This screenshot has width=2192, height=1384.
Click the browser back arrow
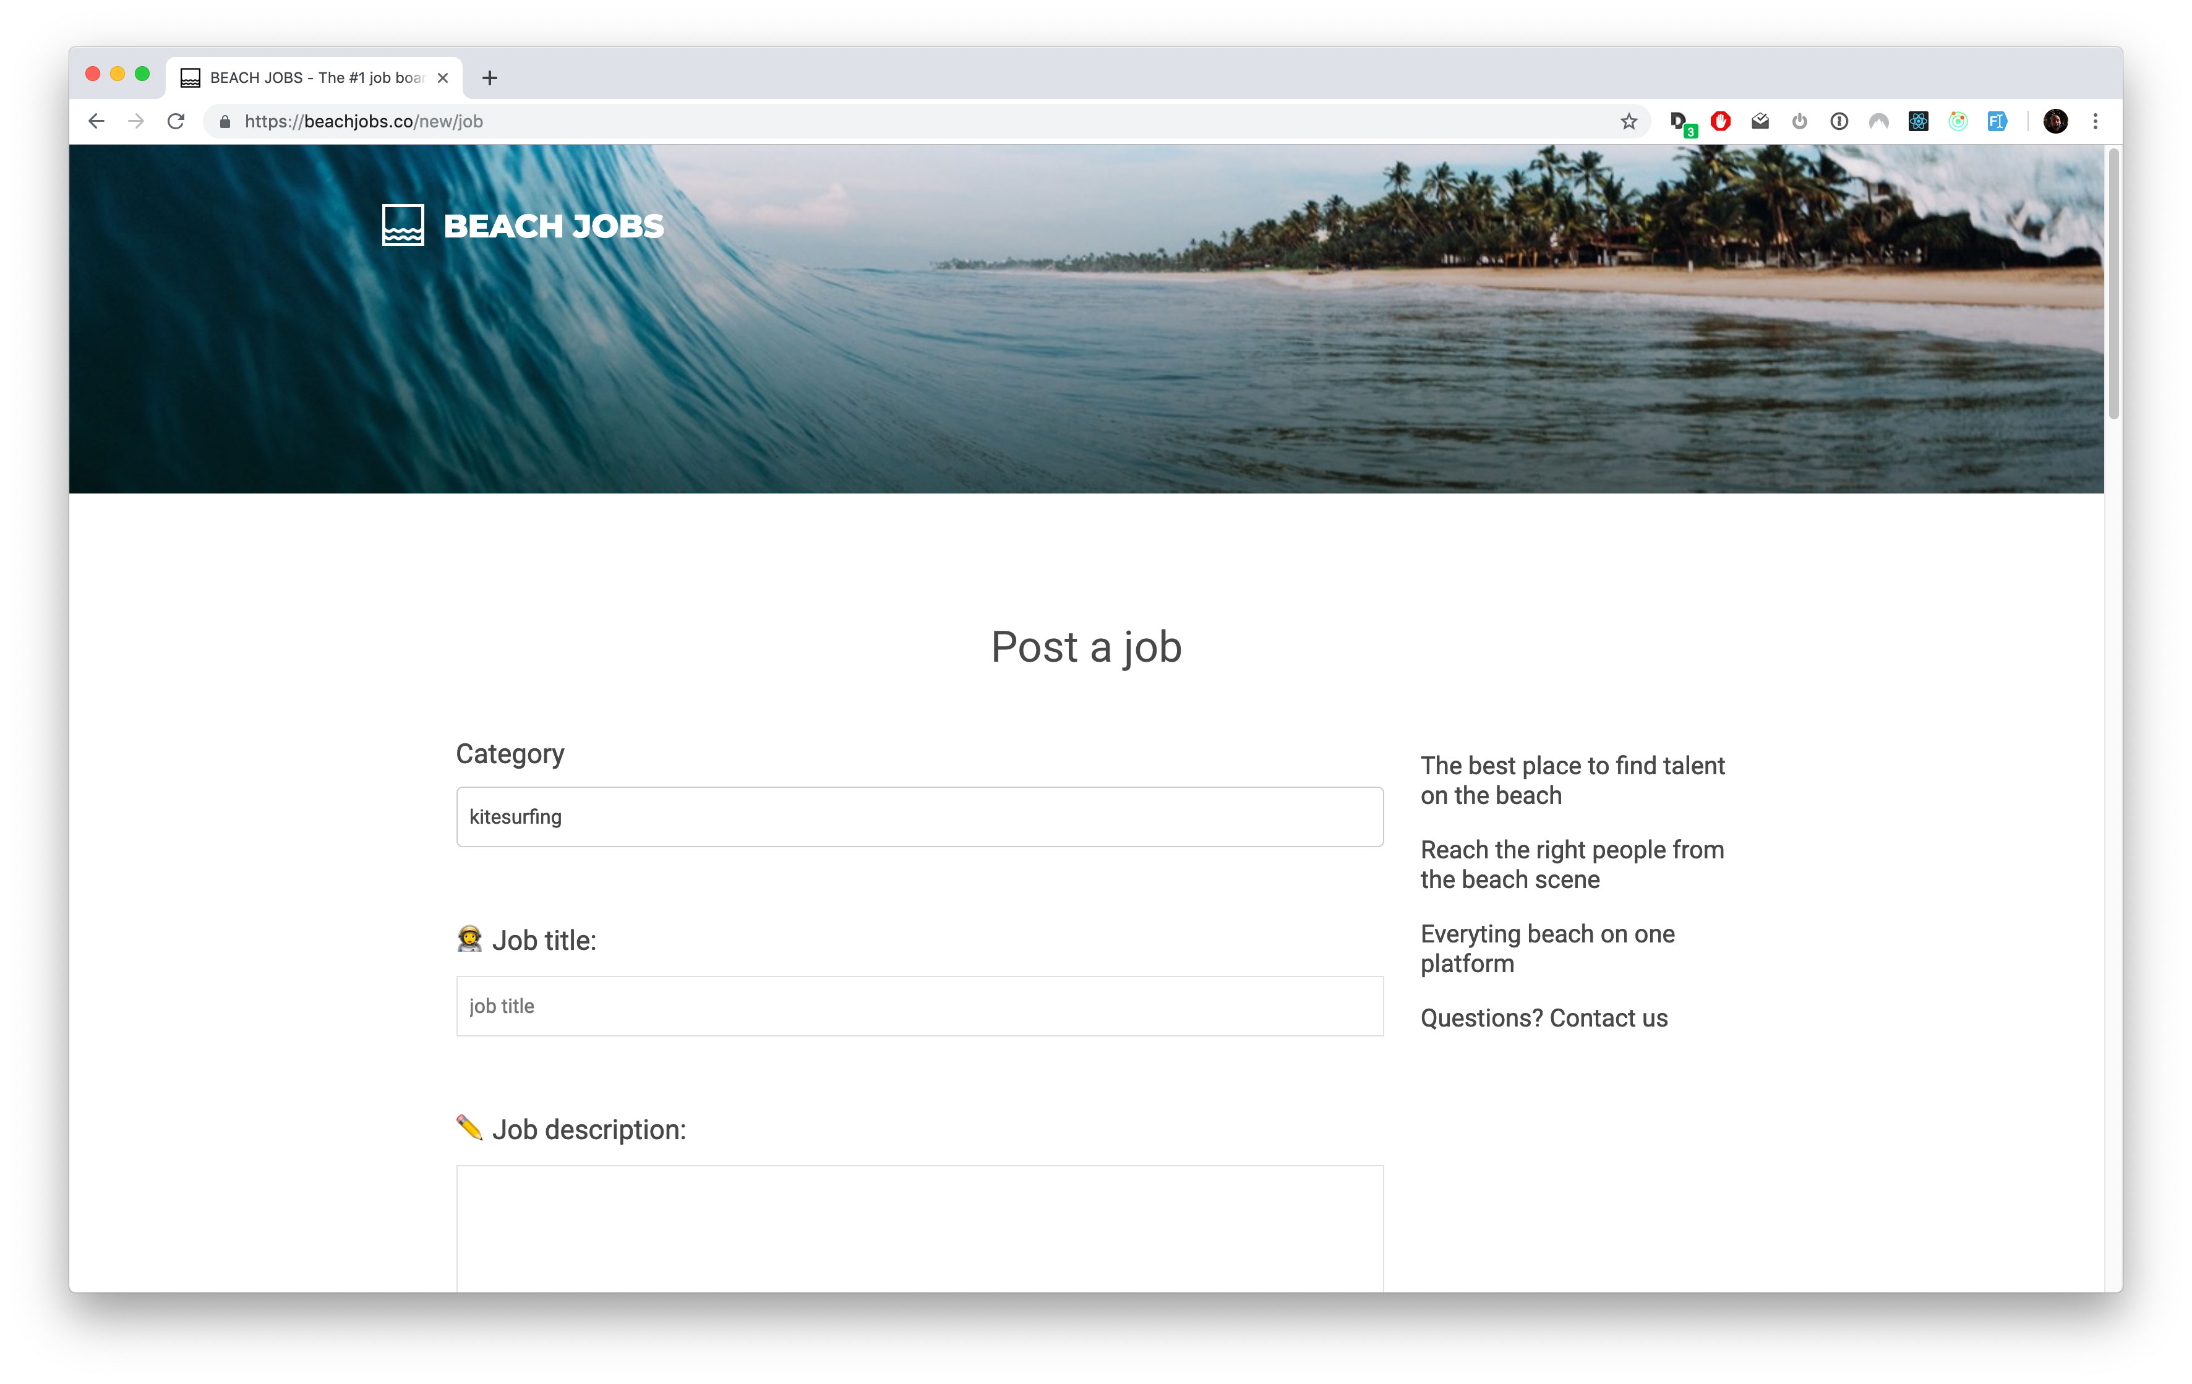point(96,121)
